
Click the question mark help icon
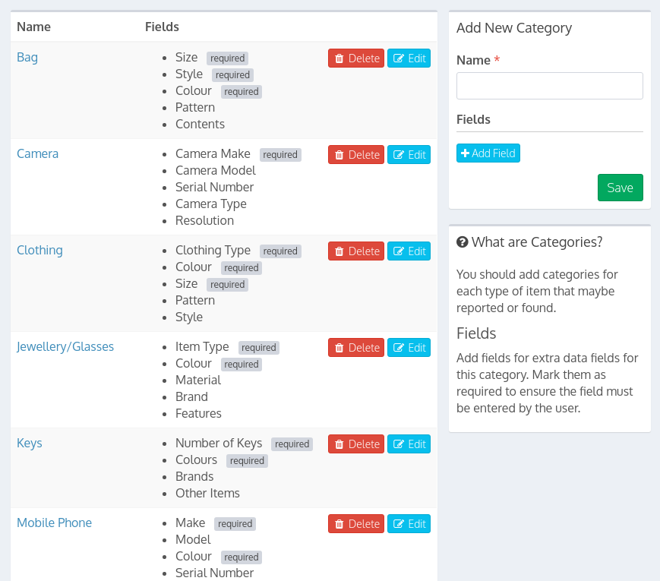point(462,242)
